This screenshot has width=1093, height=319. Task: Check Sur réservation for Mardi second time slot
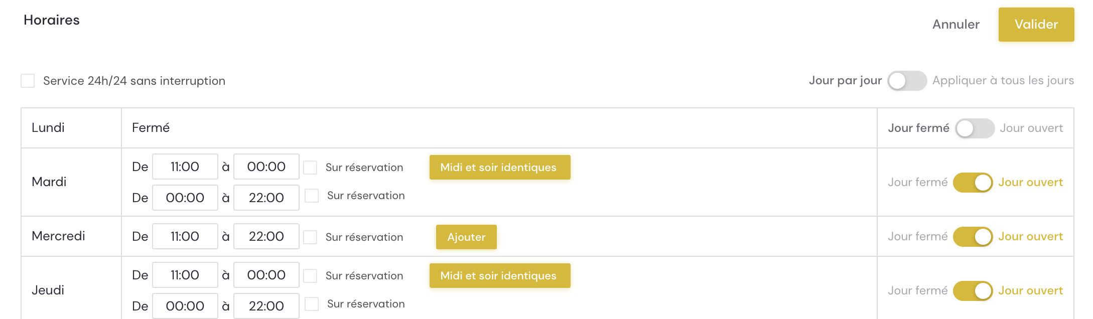pos(311,196)
